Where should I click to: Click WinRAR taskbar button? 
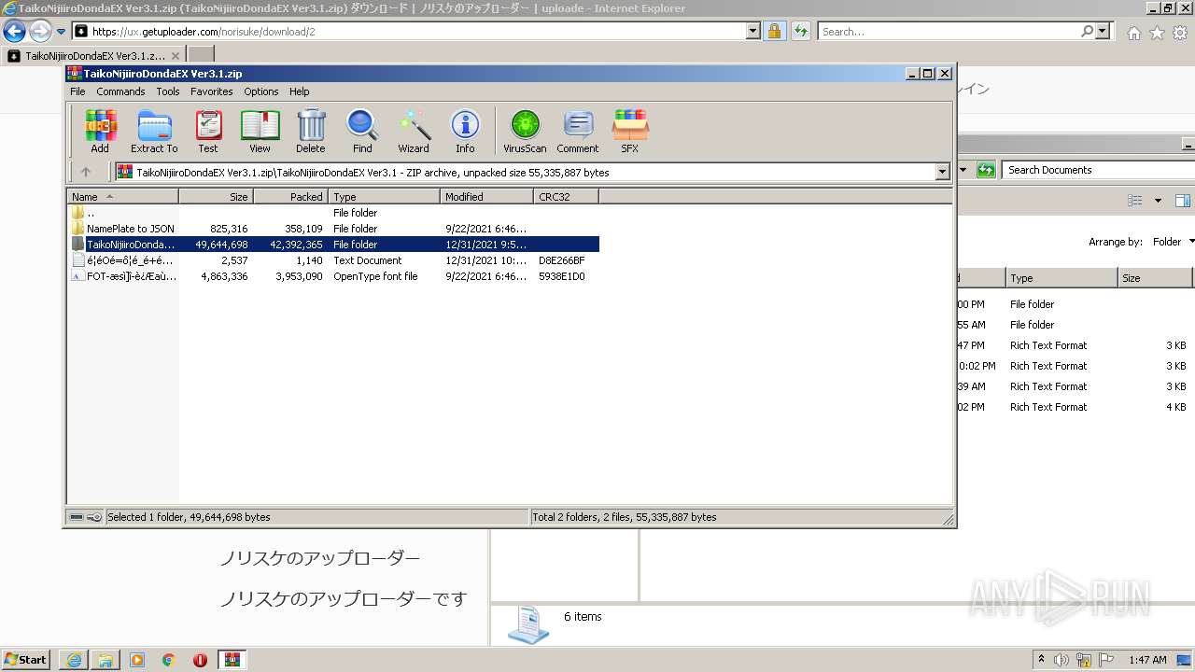[x=232, y=660]
